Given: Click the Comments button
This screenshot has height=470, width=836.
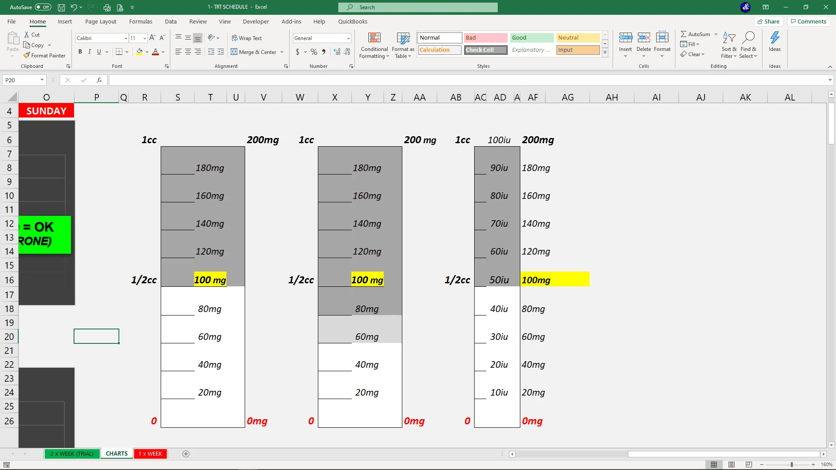Looking at the screenshot, I should (808, 21).
